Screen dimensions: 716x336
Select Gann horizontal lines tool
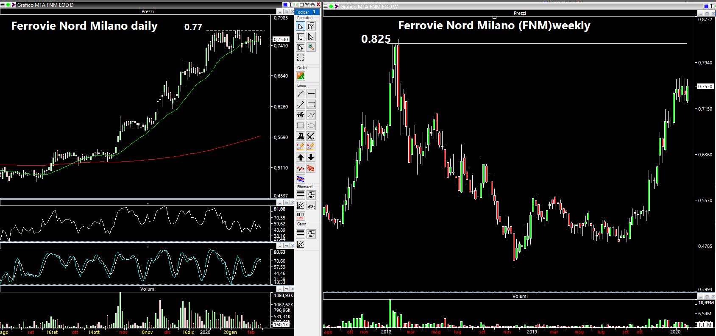point(301,233)
